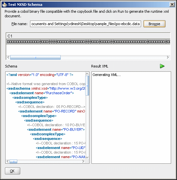Click into the File name input field
177x180 pixels.
point(86,24)
